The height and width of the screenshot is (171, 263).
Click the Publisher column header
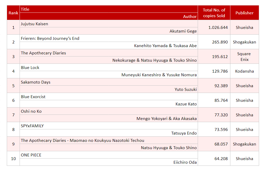[244, 13]
